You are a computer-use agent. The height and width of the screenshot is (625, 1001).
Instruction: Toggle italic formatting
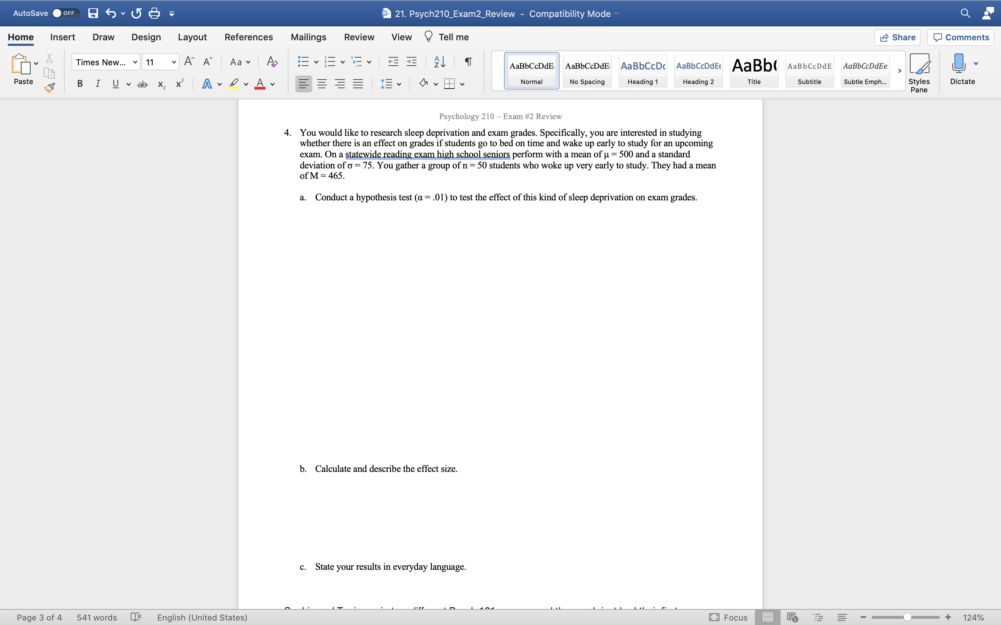tap(98, 83)
